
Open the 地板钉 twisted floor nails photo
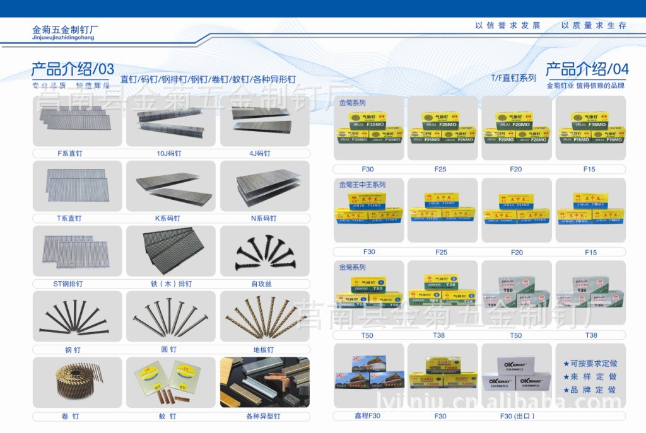point(265,316)
